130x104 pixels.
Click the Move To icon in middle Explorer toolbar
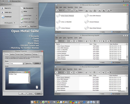pyautogui.click(x=86, y=41)
